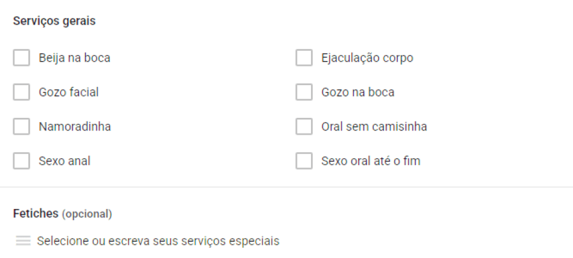Click the 'Ejaculação corpo' label text
Image resolution: width=573 pixels, height=258 pixels.
[x=367, y=58]
